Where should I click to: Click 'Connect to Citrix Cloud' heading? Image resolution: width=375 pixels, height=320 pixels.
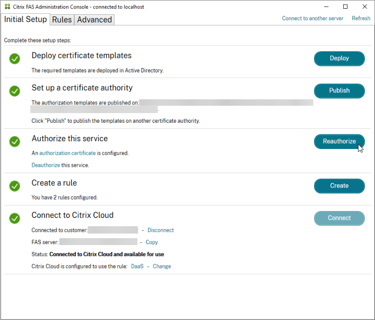click(73, 215)
